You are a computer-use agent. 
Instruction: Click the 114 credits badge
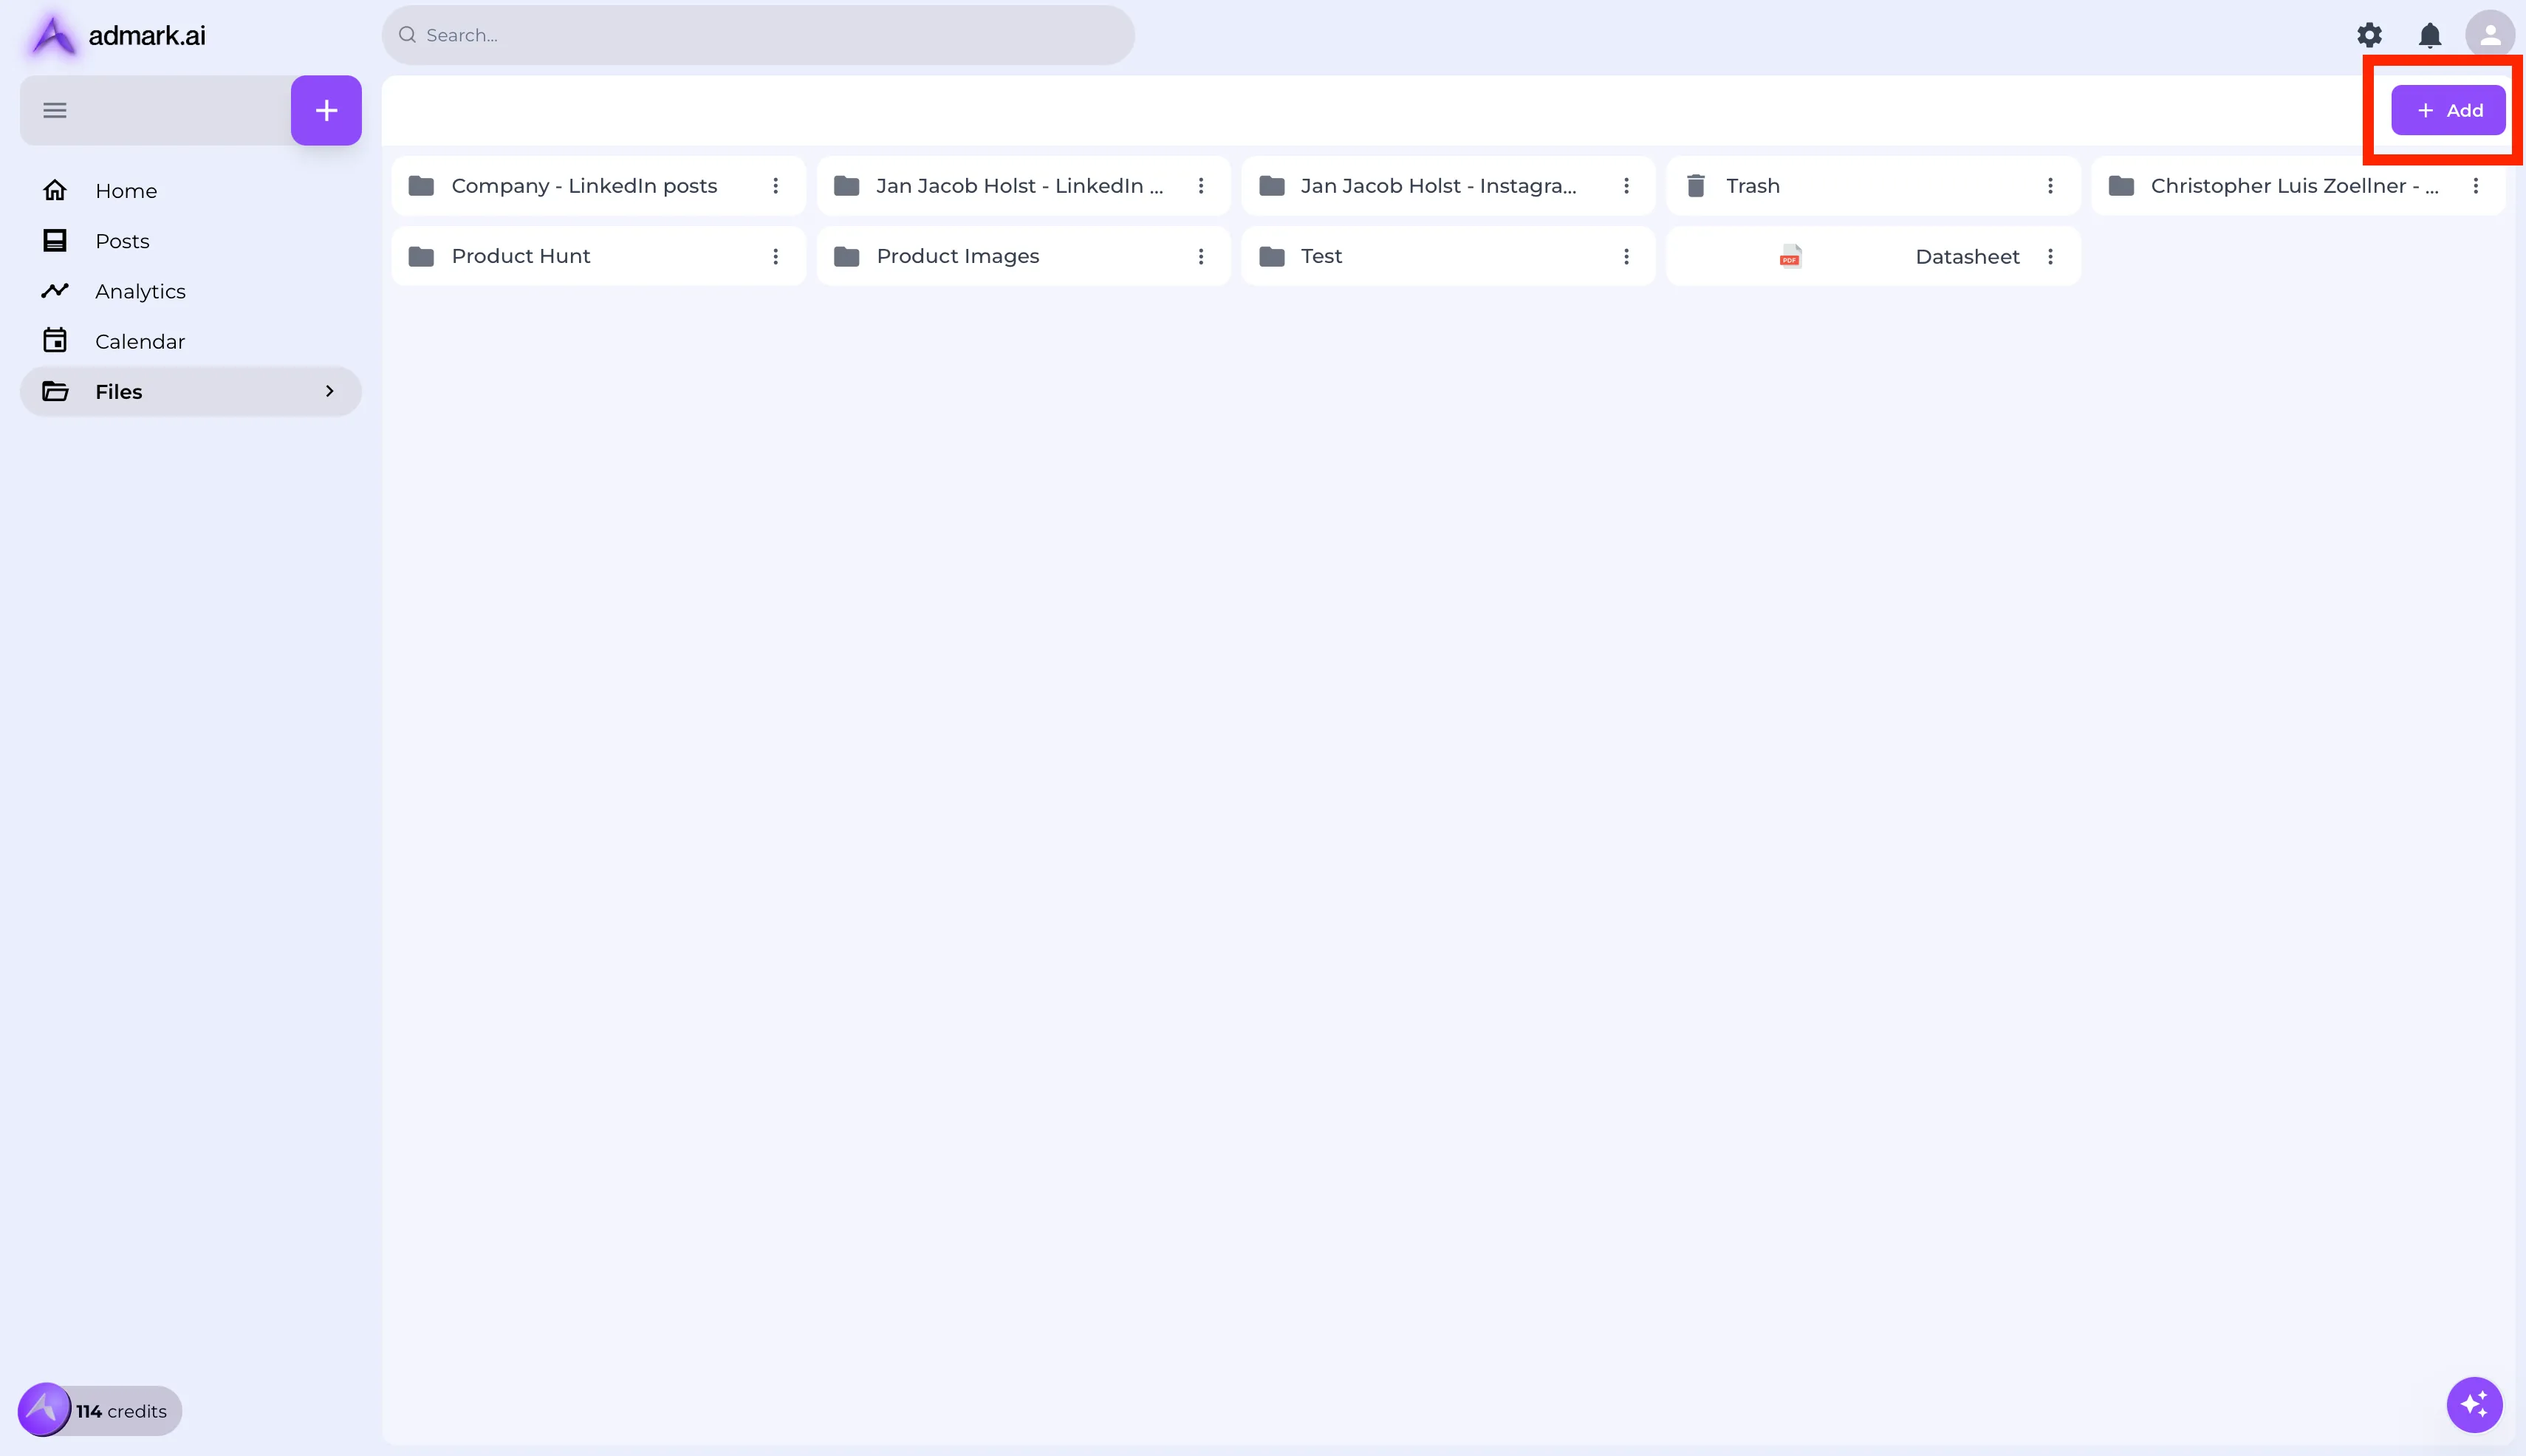tap(98, 1411)
